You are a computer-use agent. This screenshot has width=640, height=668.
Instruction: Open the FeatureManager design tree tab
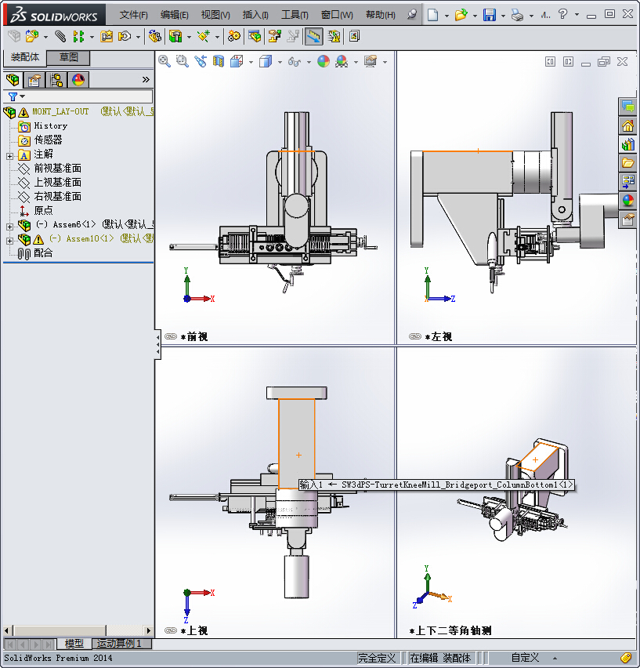click(13, 80)
